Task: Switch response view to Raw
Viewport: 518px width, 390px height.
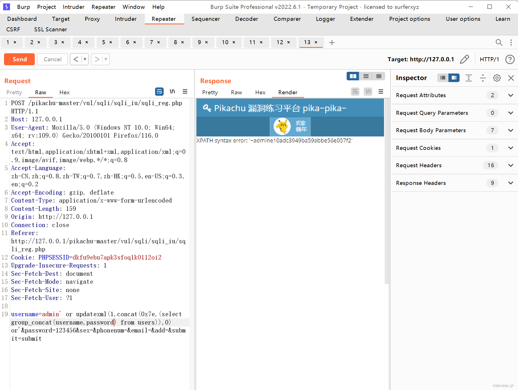Action: pos(236,92)
